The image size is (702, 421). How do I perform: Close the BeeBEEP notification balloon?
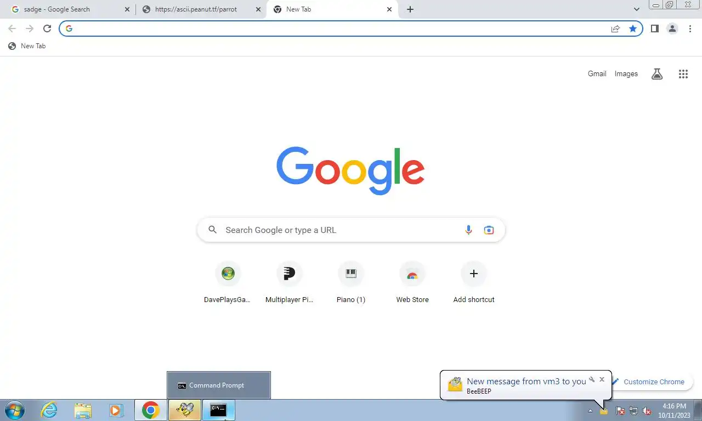point(602,379)
